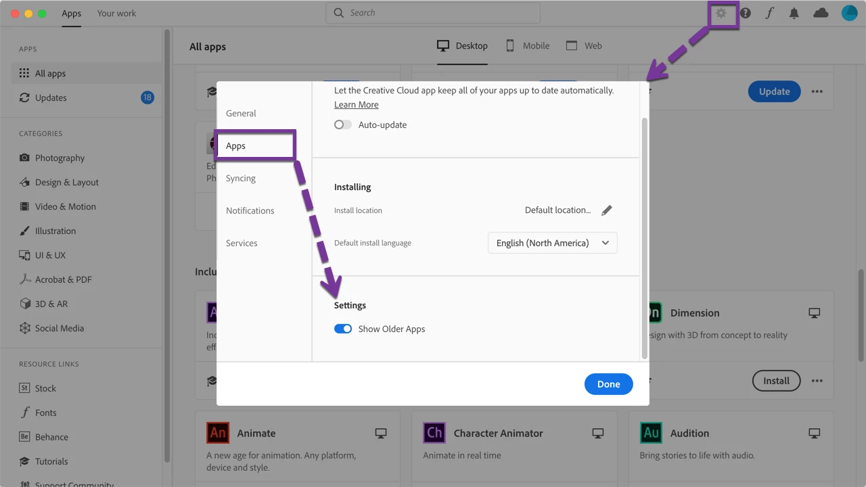
Task: Open the help question mark icon
Action: tap(746, 13)
